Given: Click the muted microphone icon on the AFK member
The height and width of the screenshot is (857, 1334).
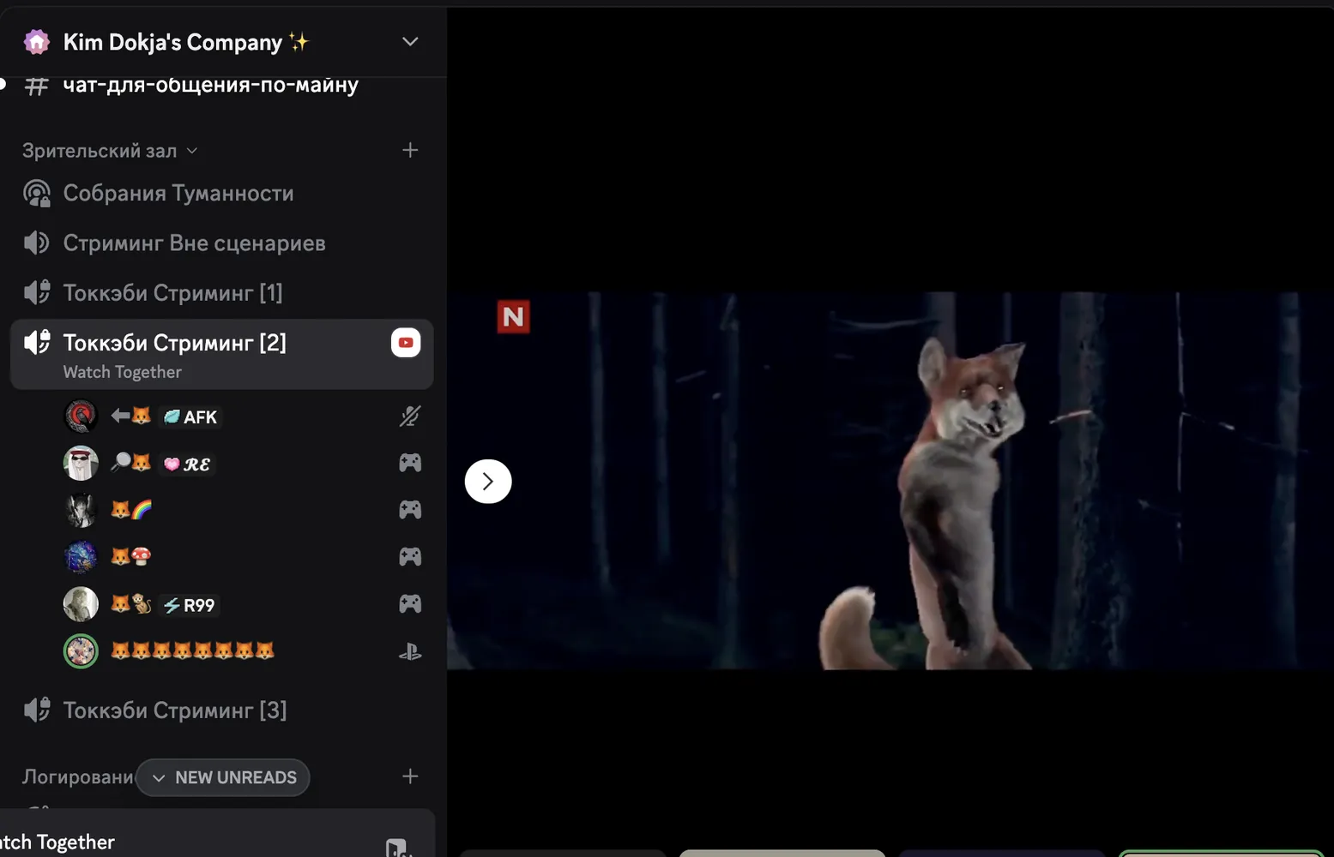Looking at the screenshot, I should (x=410, y=417).
